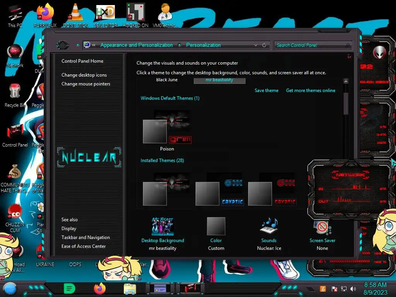
Task: Open File Explorer from taskbar
Action: pyautogui.click(x=130, y=288)
